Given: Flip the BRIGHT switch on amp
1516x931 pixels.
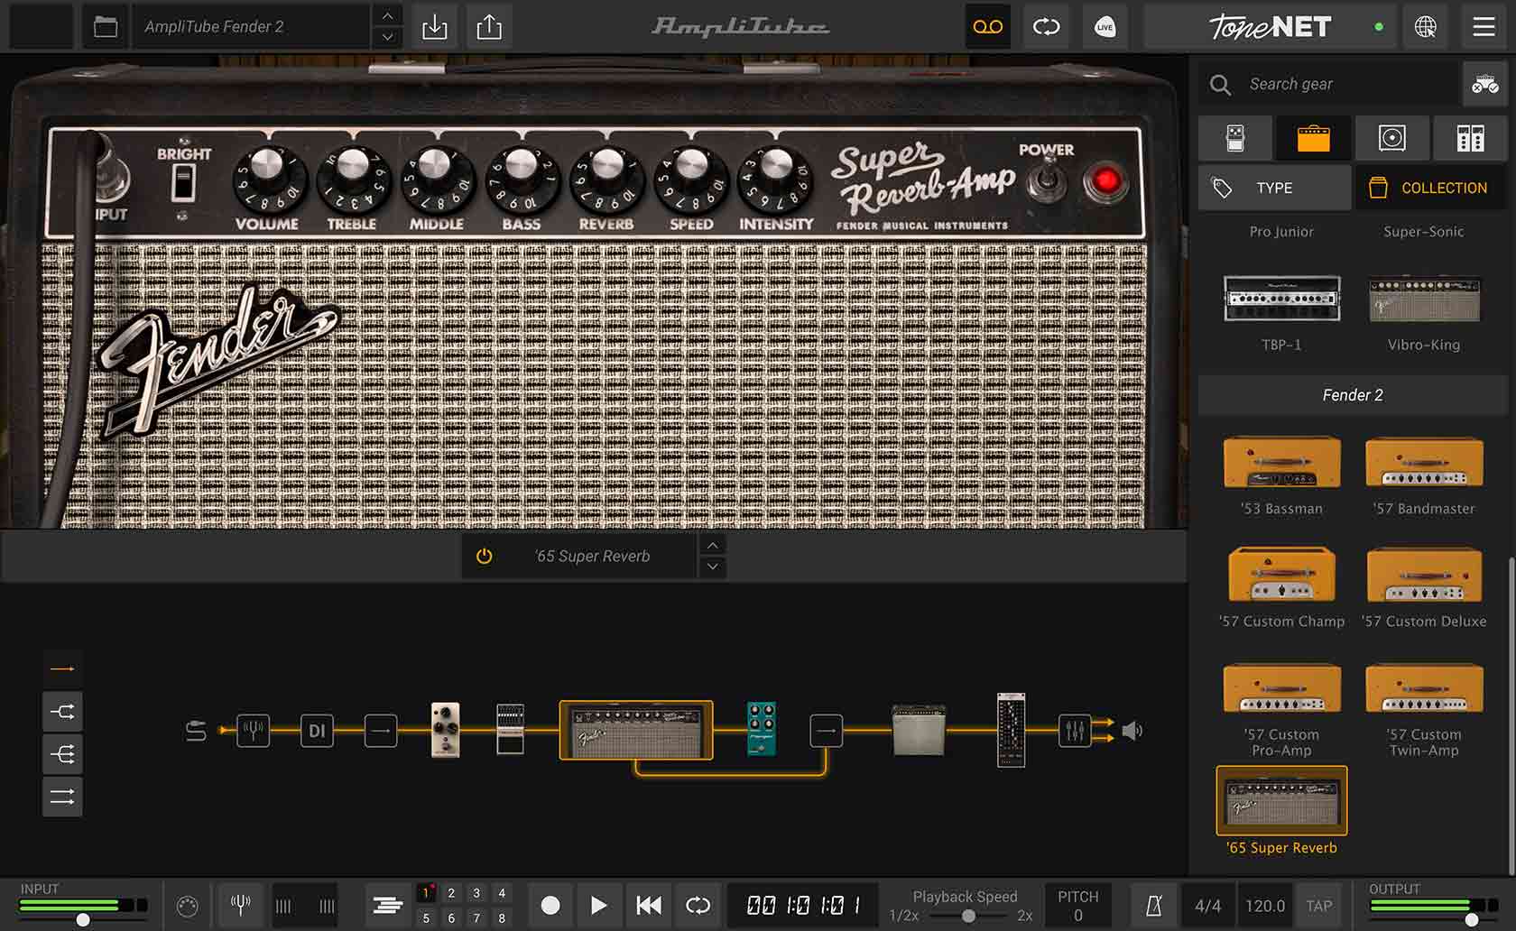Looking at the screenshot, I should pos(183,183).
